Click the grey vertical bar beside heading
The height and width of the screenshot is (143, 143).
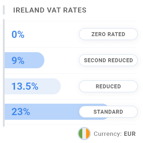[4, 10]
